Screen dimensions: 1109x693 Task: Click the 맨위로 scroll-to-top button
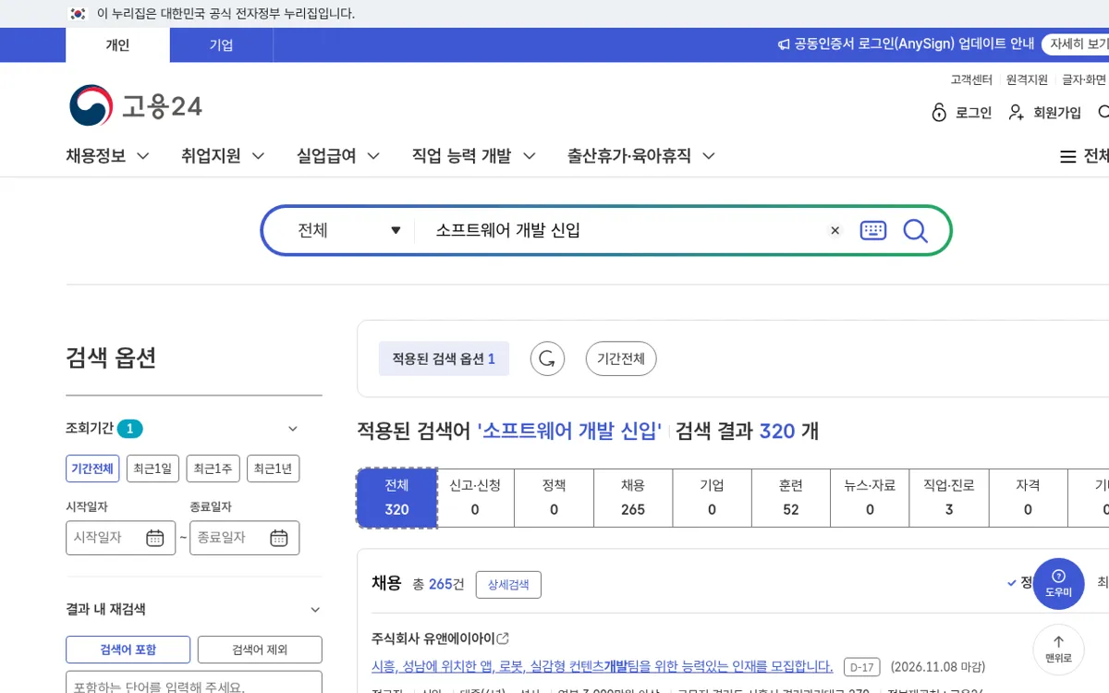tap(1058, 650)
